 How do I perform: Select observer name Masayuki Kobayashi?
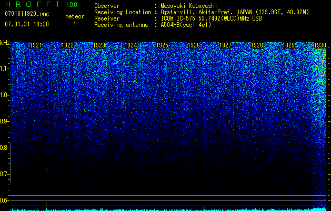(x=189, y=6)
